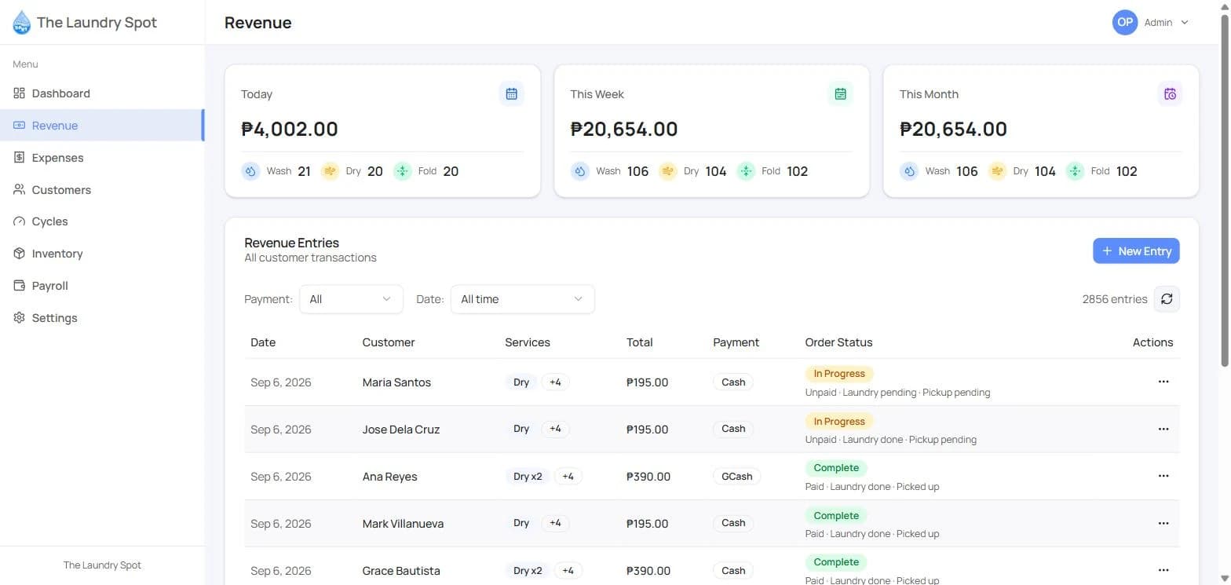This screenshot has height=585, width=1231.
Task: Click the Wash icon in the This Week card
Action: 580,171
